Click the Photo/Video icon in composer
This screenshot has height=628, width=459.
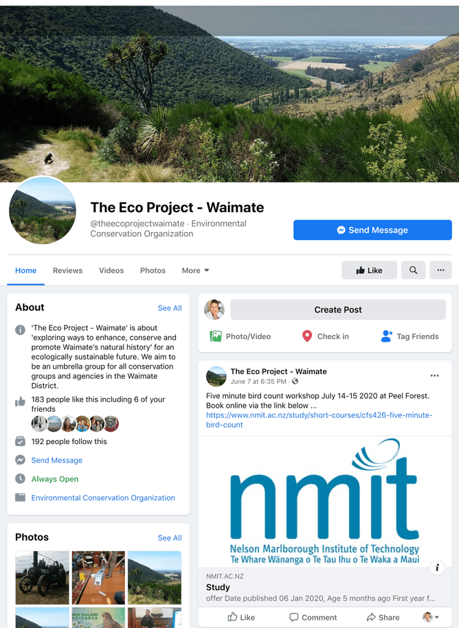[x=216, y=336]
